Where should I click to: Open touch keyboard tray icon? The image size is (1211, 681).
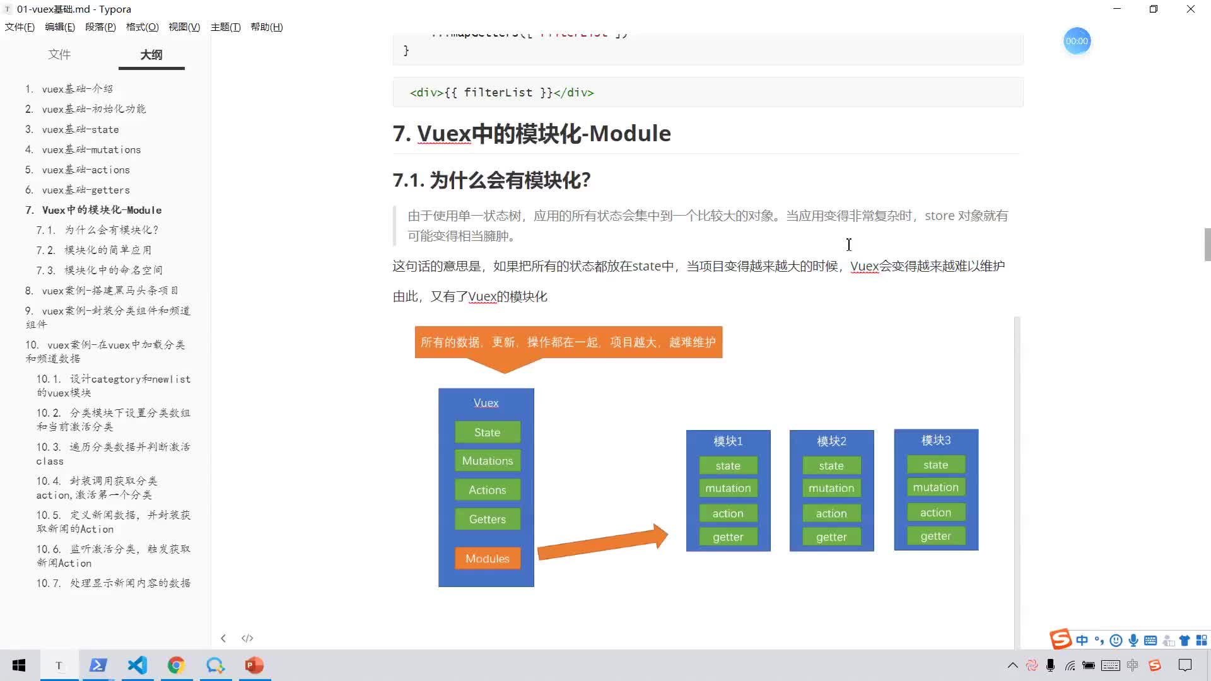(x=1111, y=665)
